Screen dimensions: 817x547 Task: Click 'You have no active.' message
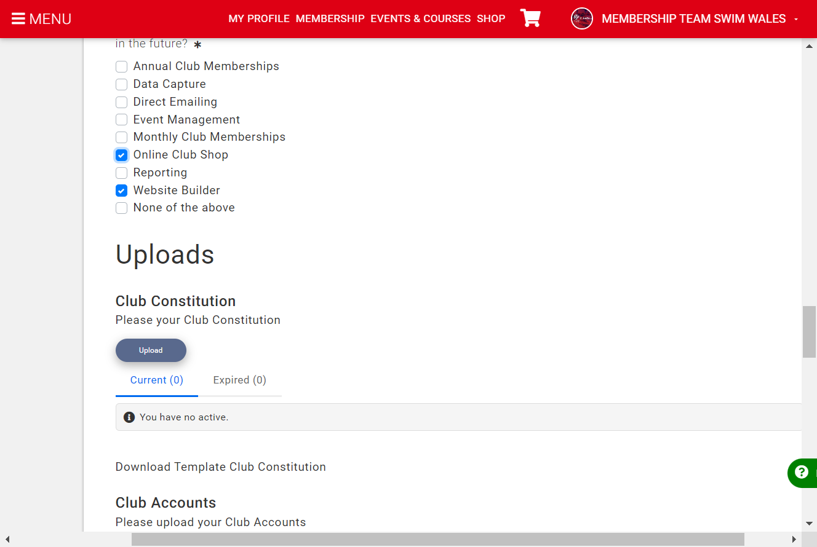click(x=184, y=417)
